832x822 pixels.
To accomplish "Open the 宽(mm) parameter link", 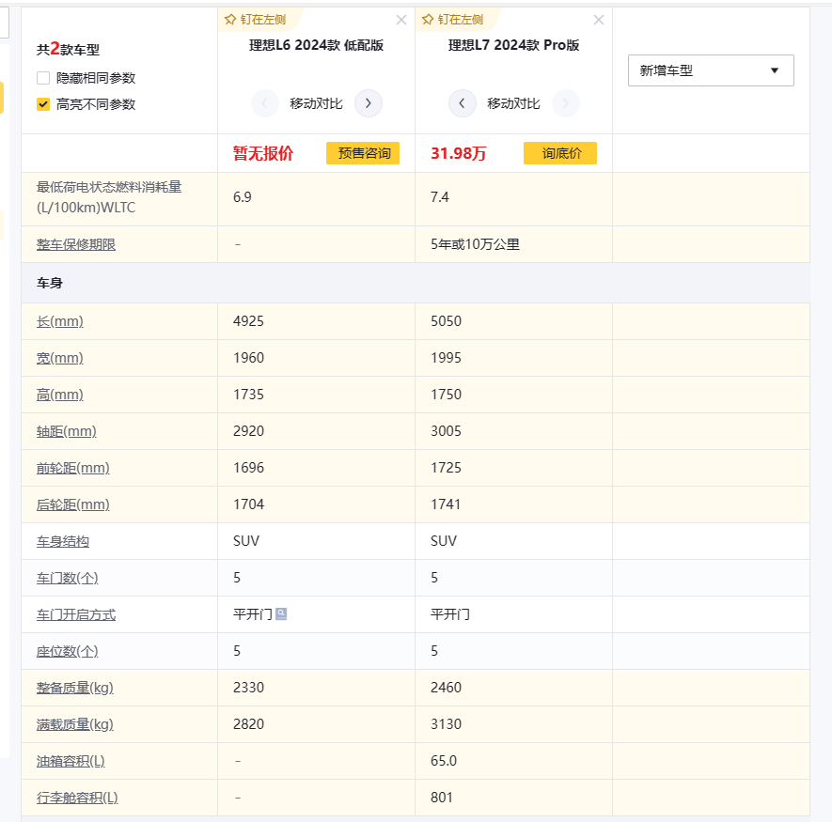I will click(x=60, y=358).
